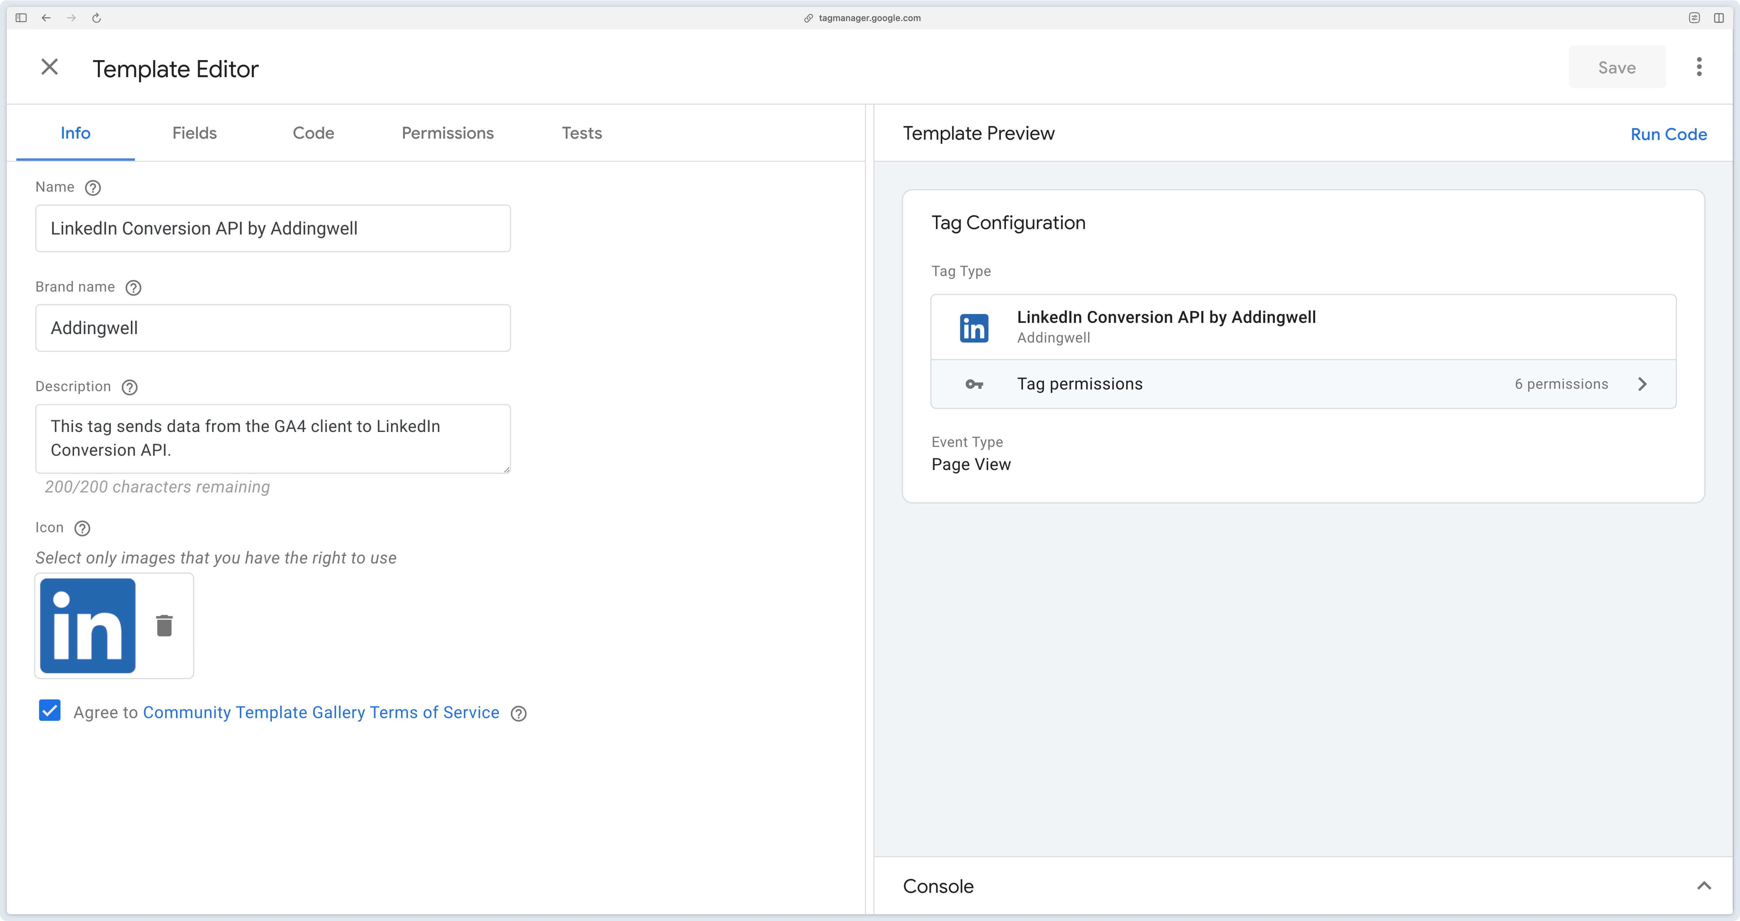The image size is (1740, 921).
Task: Click into the Description text area
Action: coord(273,438)
